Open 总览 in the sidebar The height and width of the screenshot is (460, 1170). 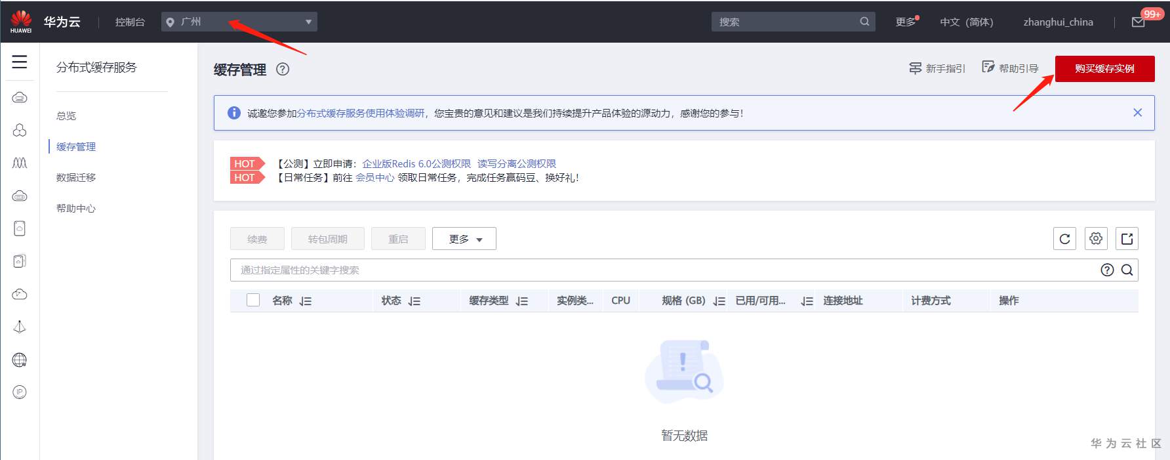66,115
